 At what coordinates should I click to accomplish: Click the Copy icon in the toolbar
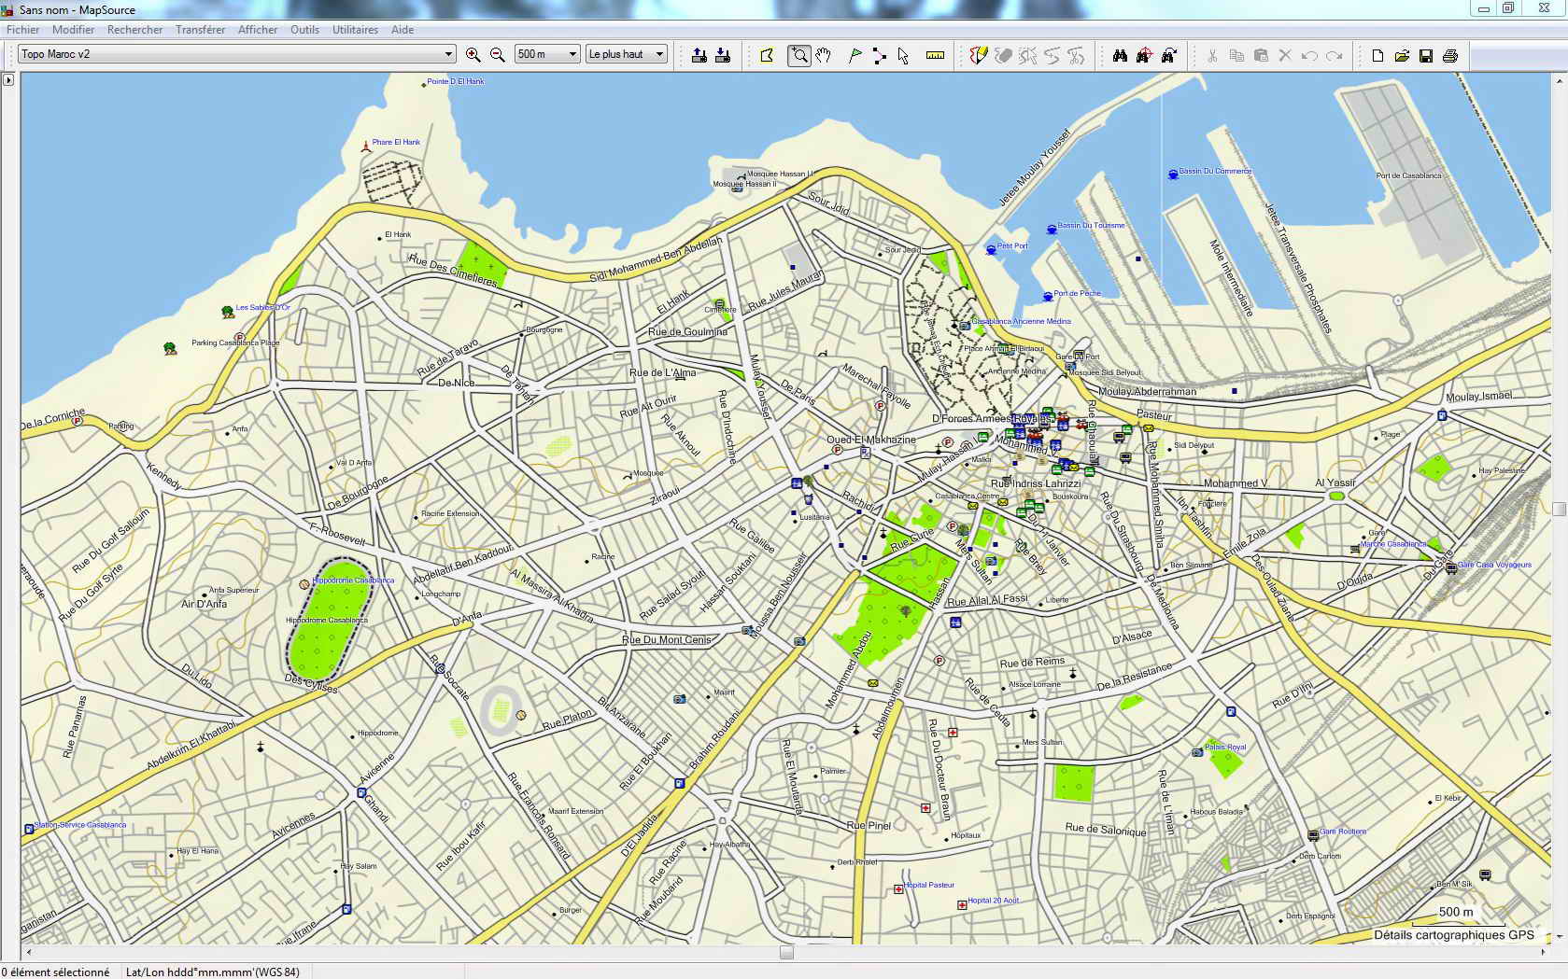pyautogui.click(x=1236, y=55)
